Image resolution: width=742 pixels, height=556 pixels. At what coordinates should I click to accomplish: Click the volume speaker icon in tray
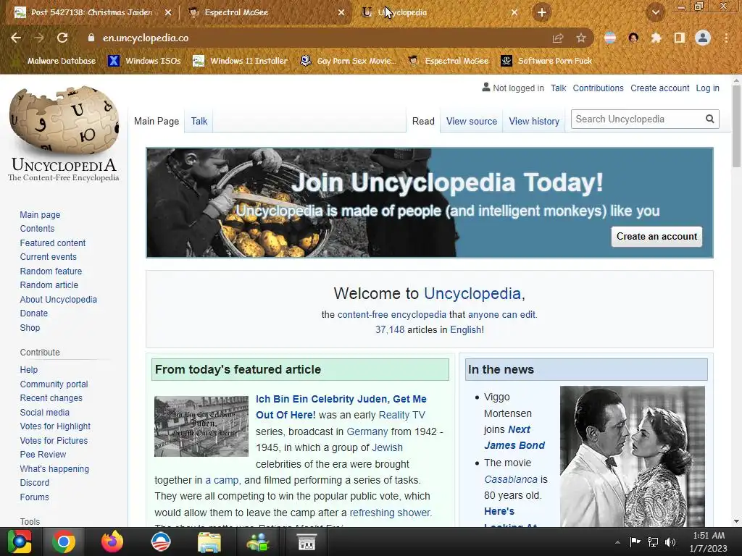[670, 542]
